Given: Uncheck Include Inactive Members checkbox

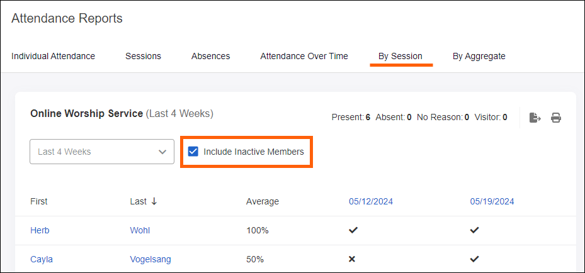Looking at the screenshot, I should [x=193, y=152].
